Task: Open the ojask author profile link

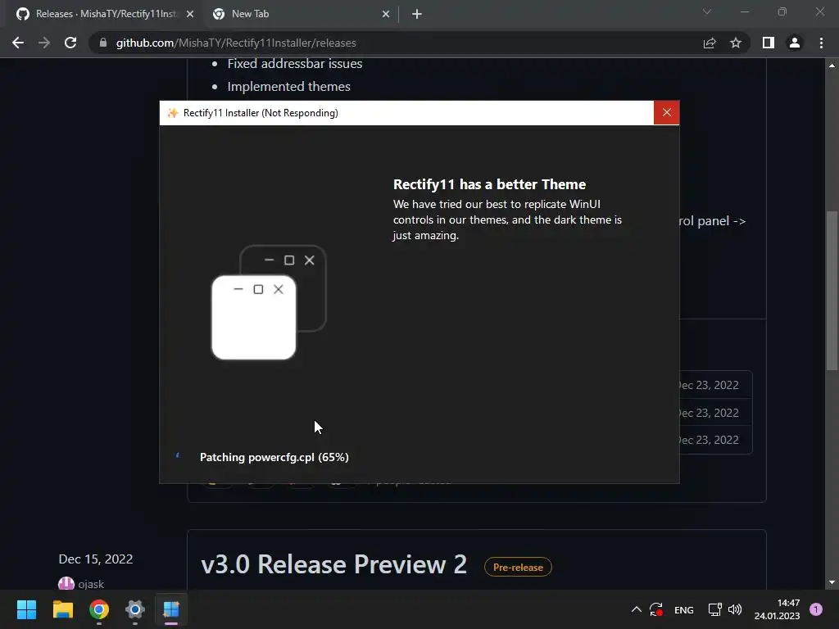Action: point(91,584)
